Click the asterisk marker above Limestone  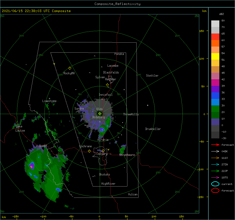[49, 99]
